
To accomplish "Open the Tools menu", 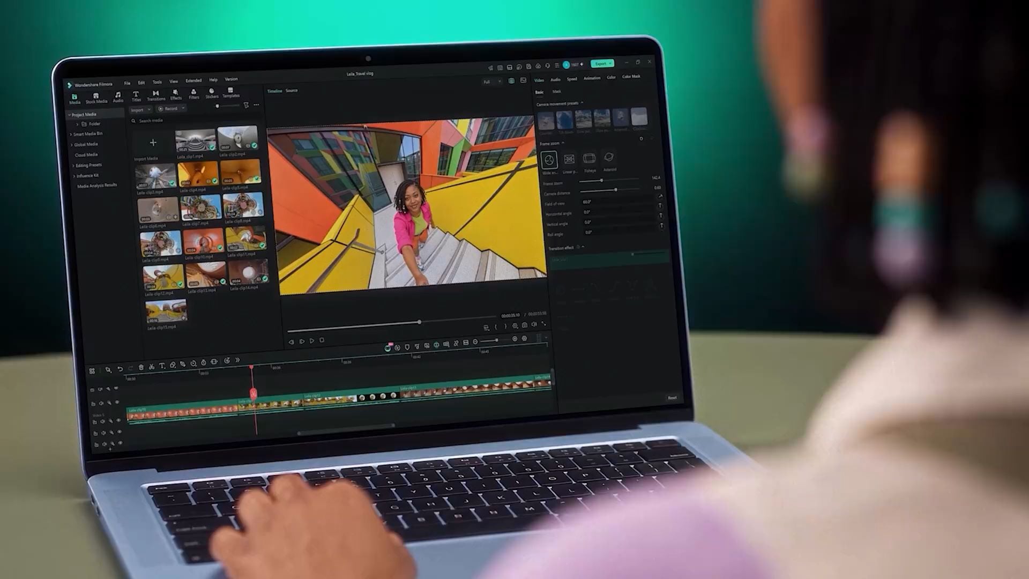I will click(157, 82).
